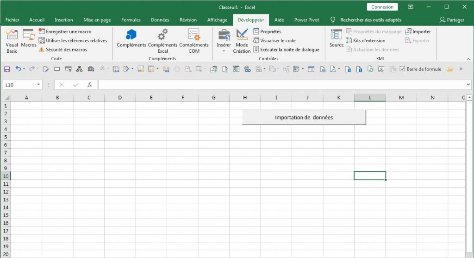Open the Fichier menu

coord(12,20)
